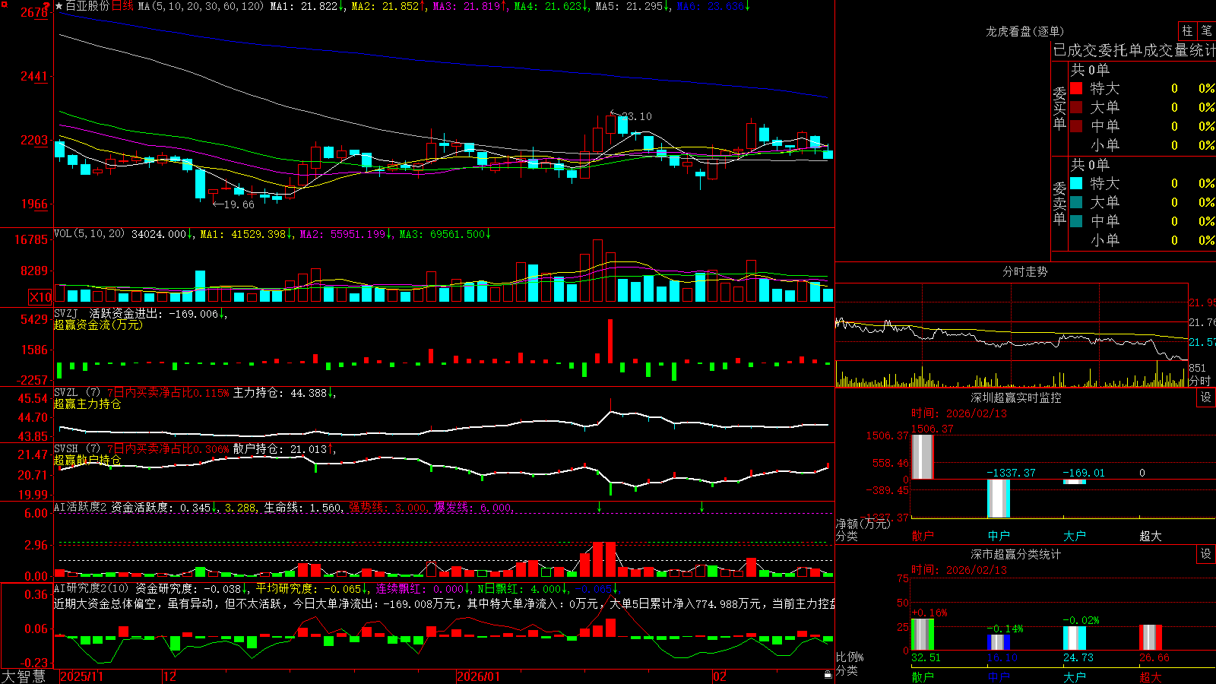Image resolution: width=1216 pixels, height=684 pixels.
Task: Click the teal 大单 sell-order swatch
Action: tap(1076, 202)
